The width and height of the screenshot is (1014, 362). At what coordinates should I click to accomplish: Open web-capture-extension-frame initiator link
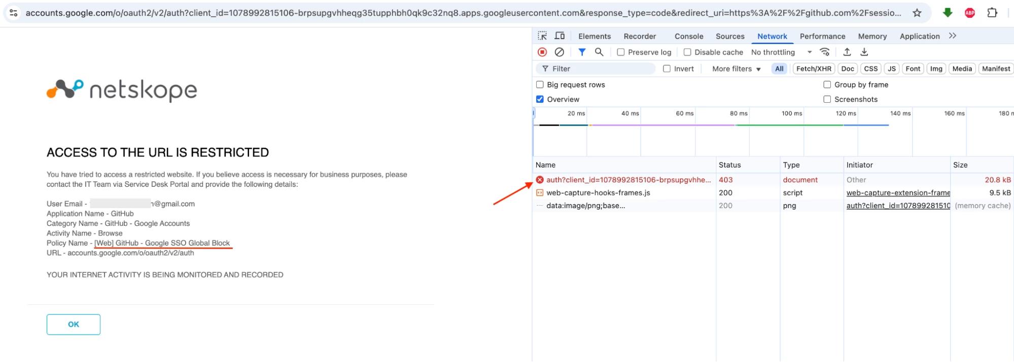[x=898, y=193]
